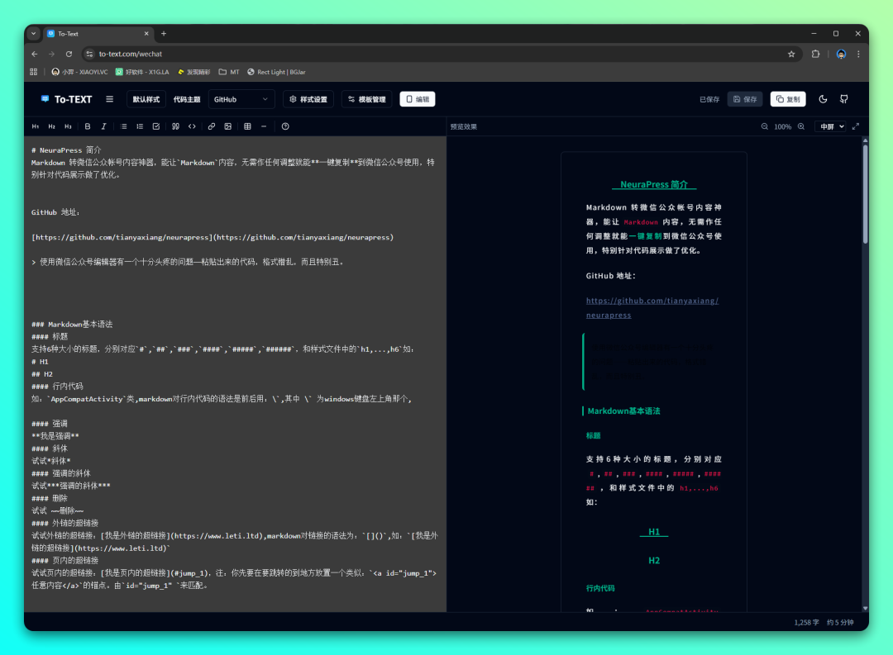Apply bold formatting in editor toolbar
893x655 pixels.
tap(88, 126)
